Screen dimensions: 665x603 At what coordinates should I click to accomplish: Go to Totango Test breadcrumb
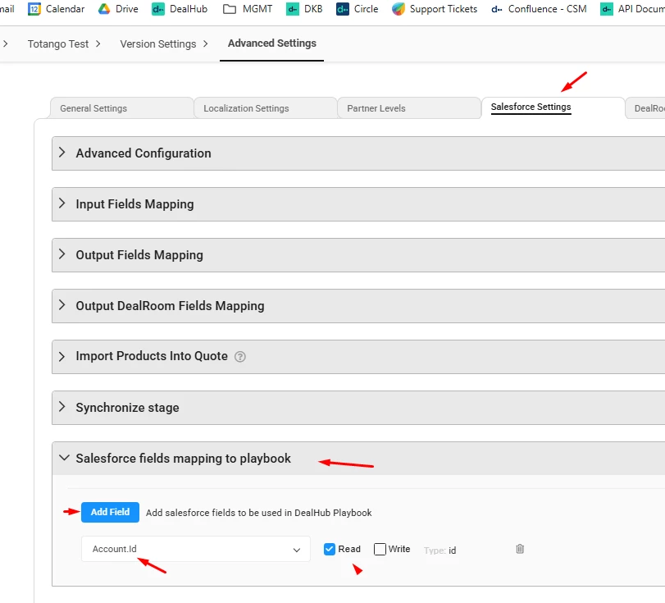(58, 44)
